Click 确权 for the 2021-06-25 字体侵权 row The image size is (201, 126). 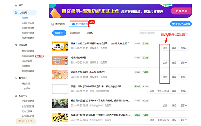coord(174,77)
